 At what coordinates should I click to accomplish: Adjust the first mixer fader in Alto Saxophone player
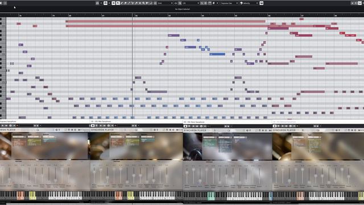coord(94,172)
